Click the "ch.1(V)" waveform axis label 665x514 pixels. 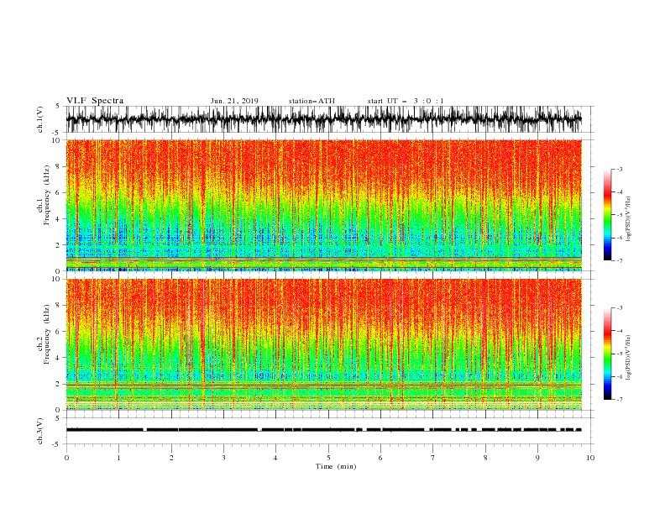[x=40, y=119]
